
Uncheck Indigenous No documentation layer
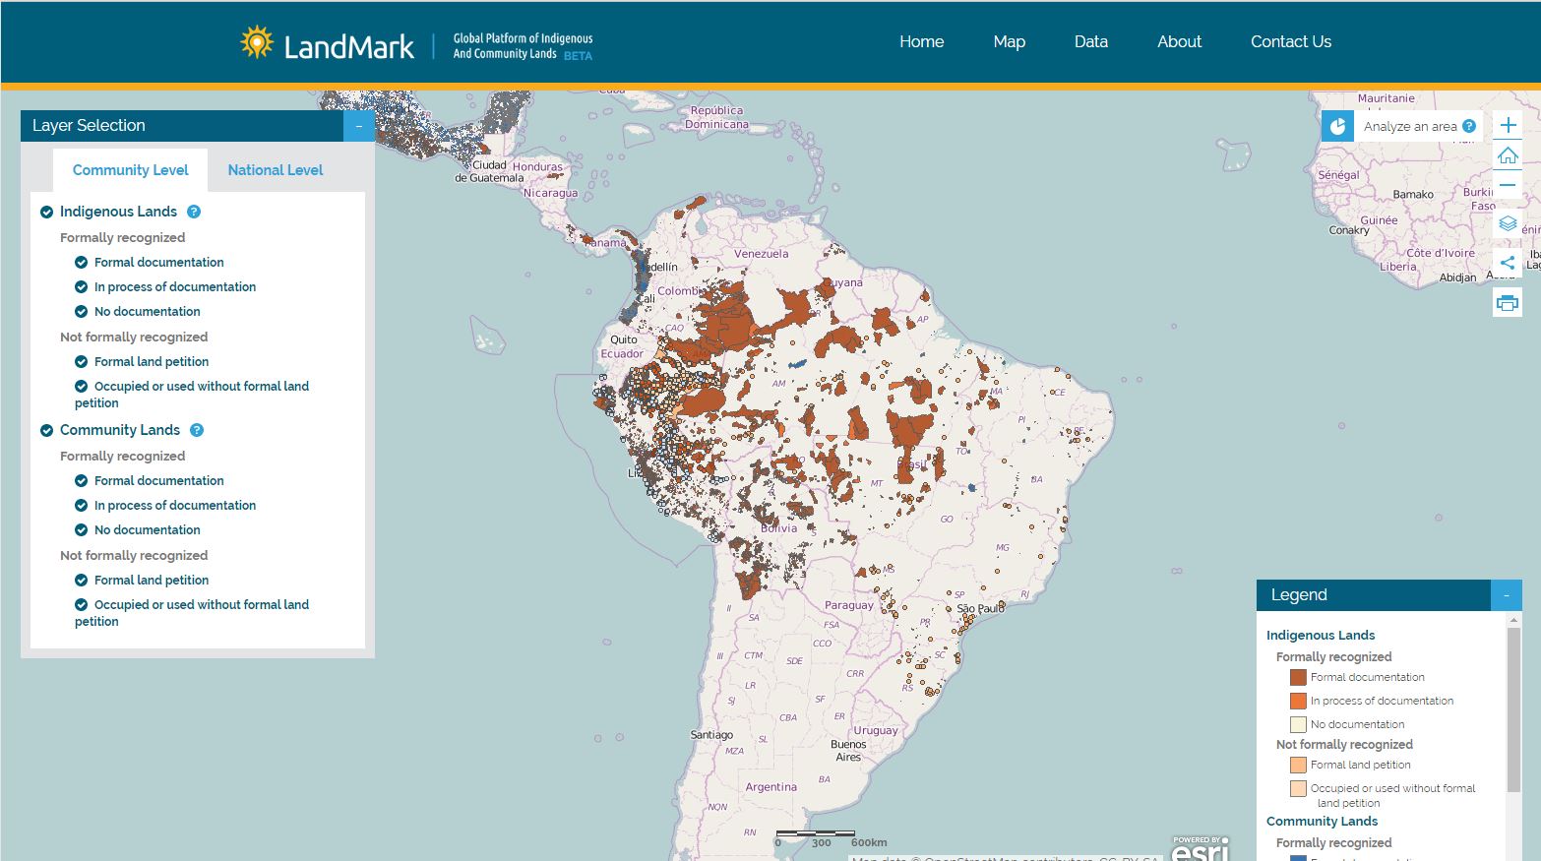click(x=82, y=311)
